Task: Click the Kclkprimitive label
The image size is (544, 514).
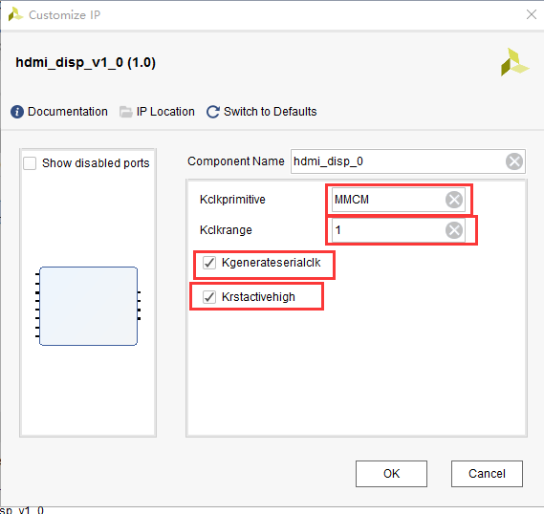Action: coord(232,200)
